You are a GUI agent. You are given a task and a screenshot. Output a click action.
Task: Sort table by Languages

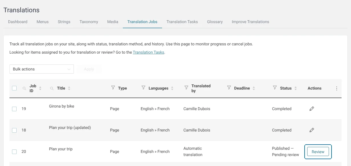click(172, 88)
